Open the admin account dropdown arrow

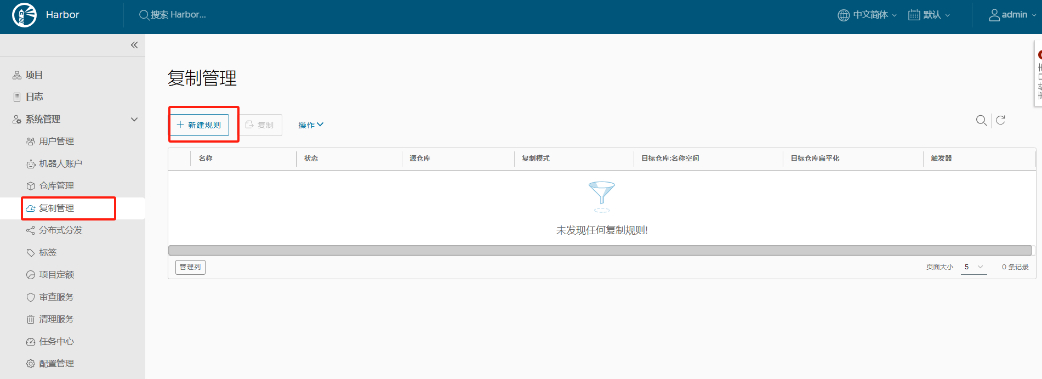[1034, 15]
